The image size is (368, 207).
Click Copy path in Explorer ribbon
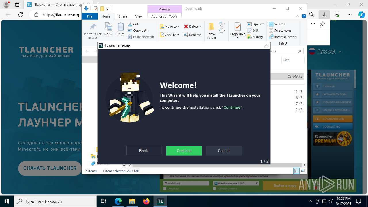(x=138, y=30)
